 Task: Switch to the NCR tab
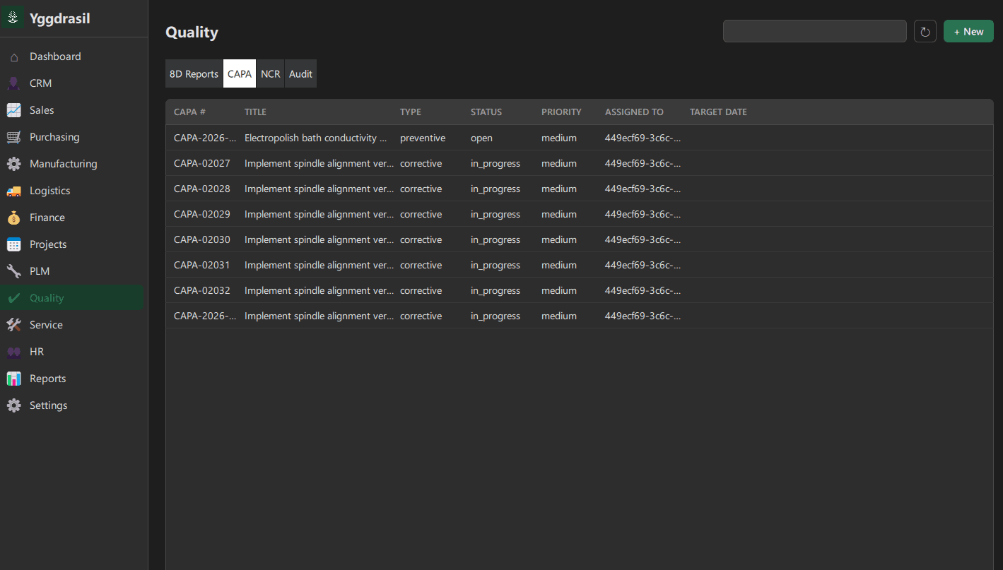(270, 73)
